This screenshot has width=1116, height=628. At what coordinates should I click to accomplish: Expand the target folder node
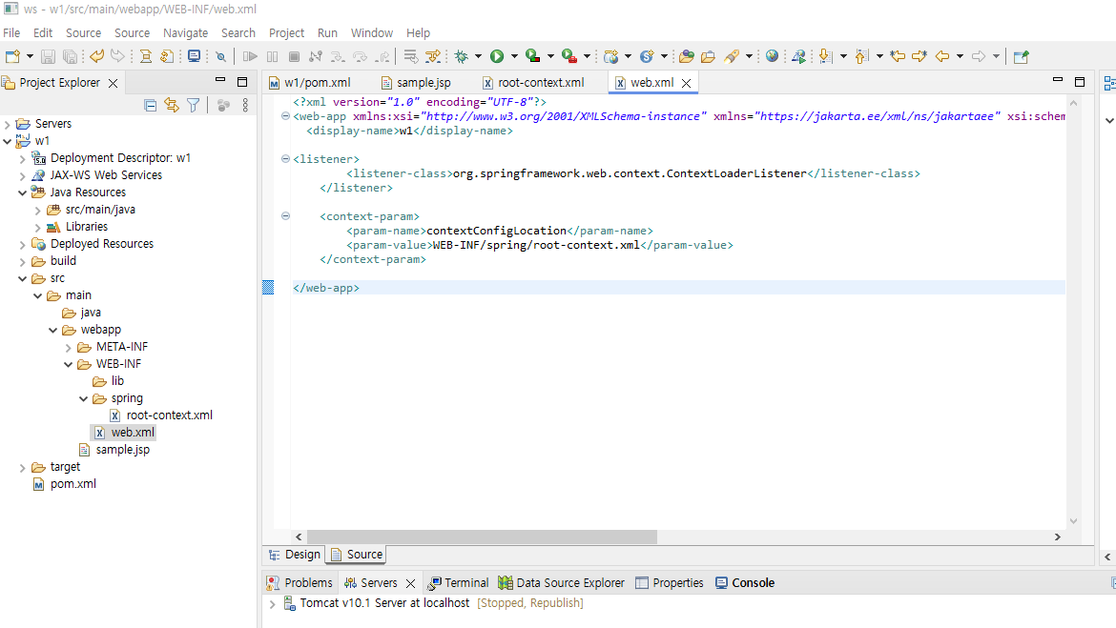[23, 468]
